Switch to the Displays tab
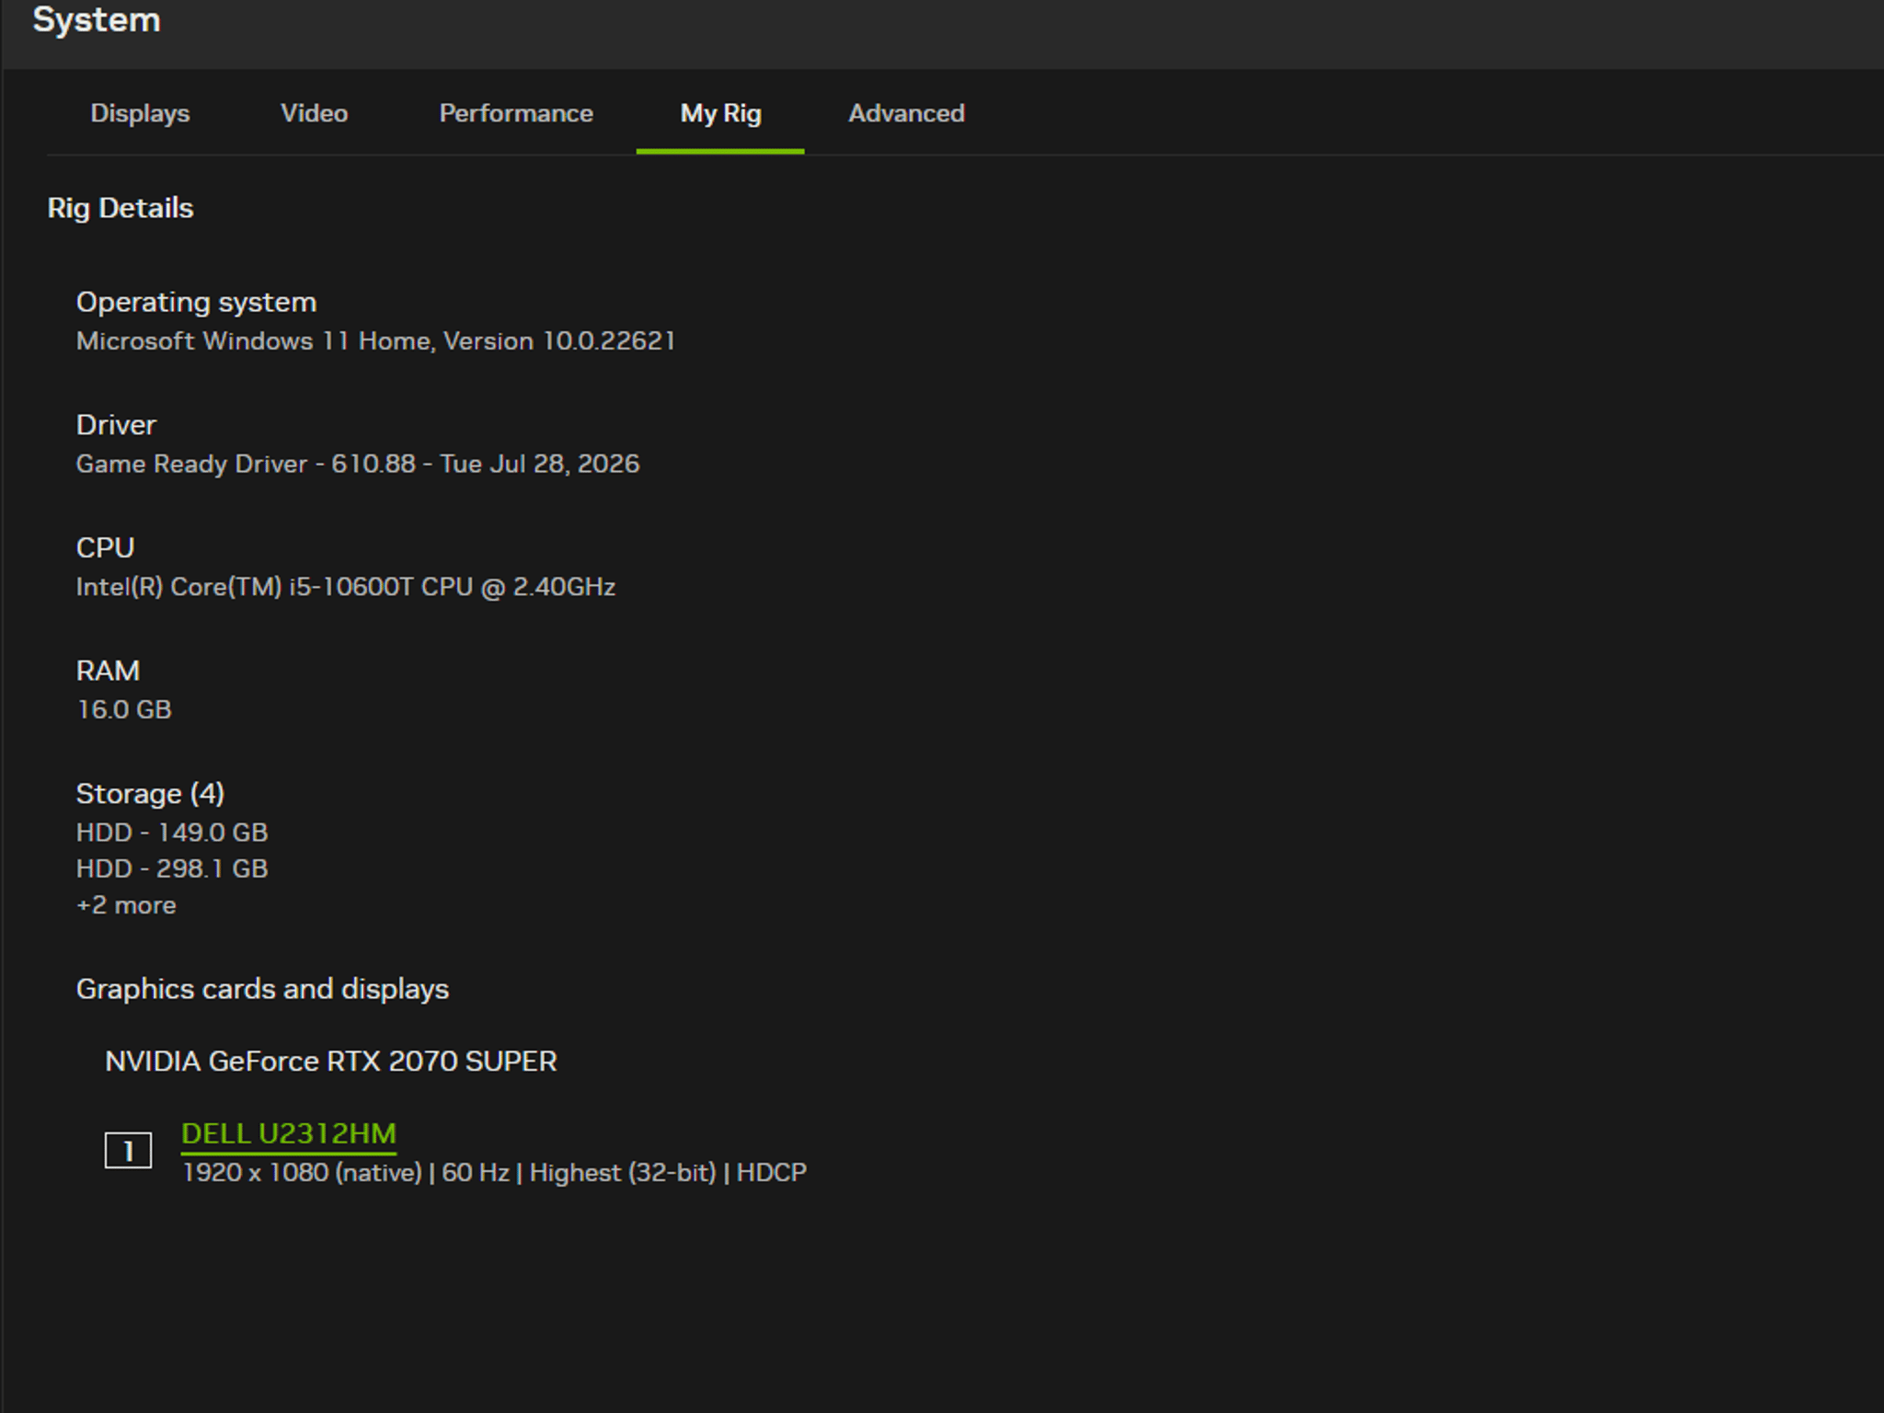The image size is (1884, 1413). 140,113
